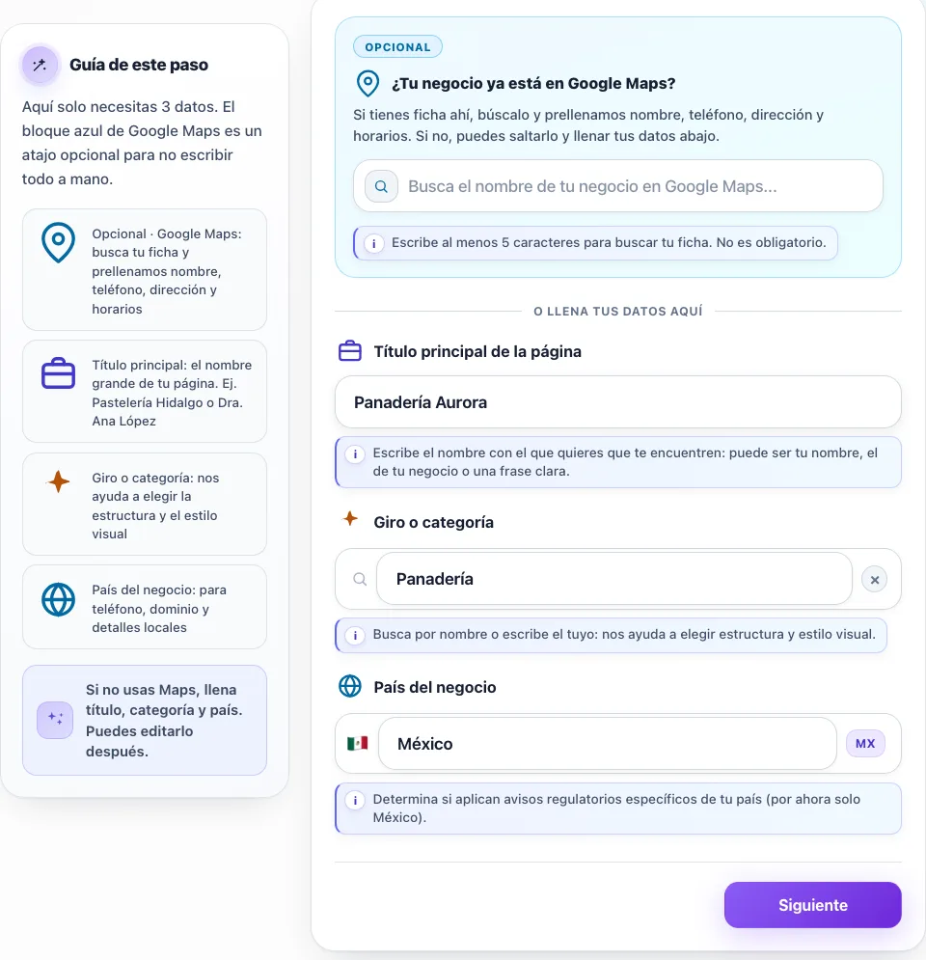Click the purple sparkles icon in the tip card
Screen dimensions: 926x960
(x=55, y=720)
